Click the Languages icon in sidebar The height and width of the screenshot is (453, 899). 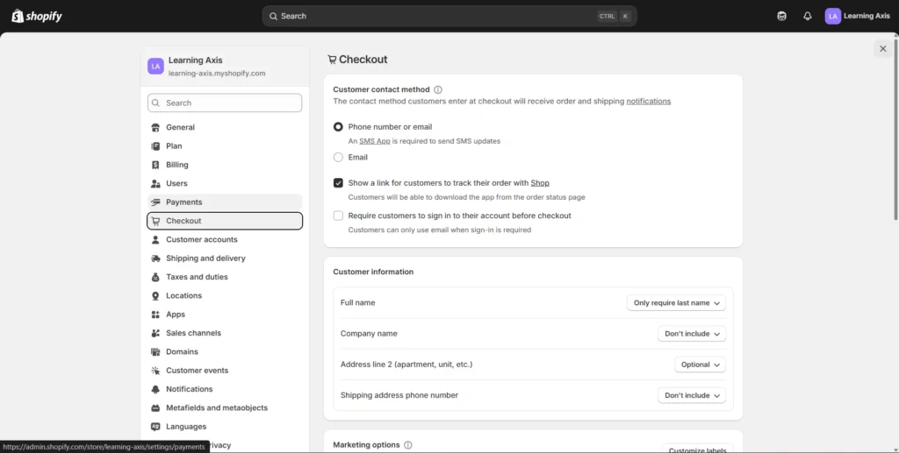[155, 427]
